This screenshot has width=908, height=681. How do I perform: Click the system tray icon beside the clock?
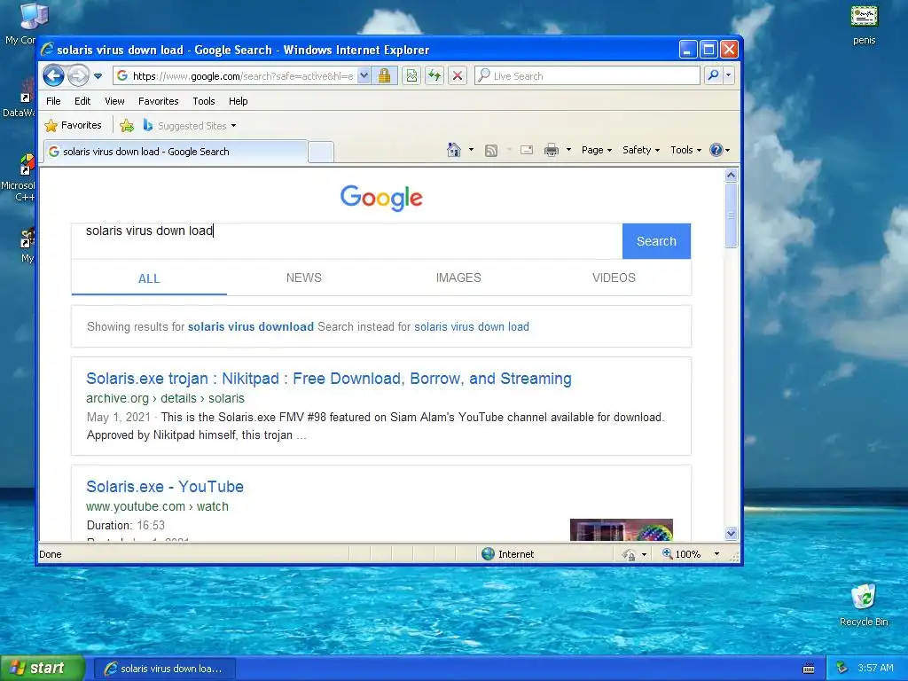click(x=842, y=669)
